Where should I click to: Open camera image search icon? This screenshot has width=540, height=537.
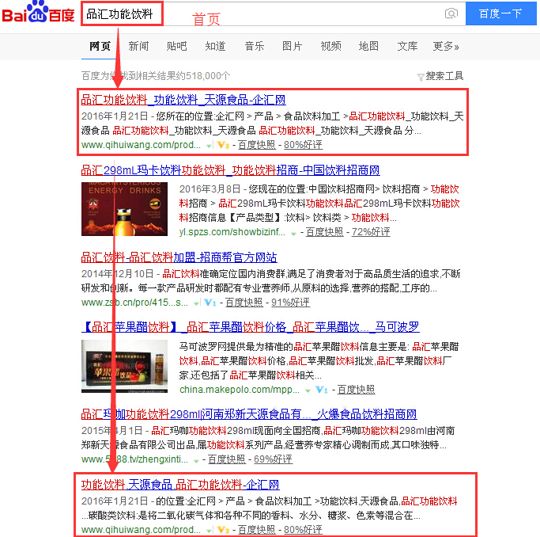(451, 13)
